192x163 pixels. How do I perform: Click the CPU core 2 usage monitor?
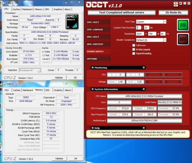(x=135, y=75)
